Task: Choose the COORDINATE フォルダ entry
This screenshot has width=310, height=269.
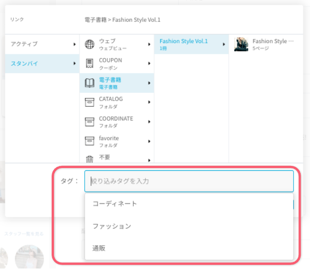Action: click(x=117, y=122)
